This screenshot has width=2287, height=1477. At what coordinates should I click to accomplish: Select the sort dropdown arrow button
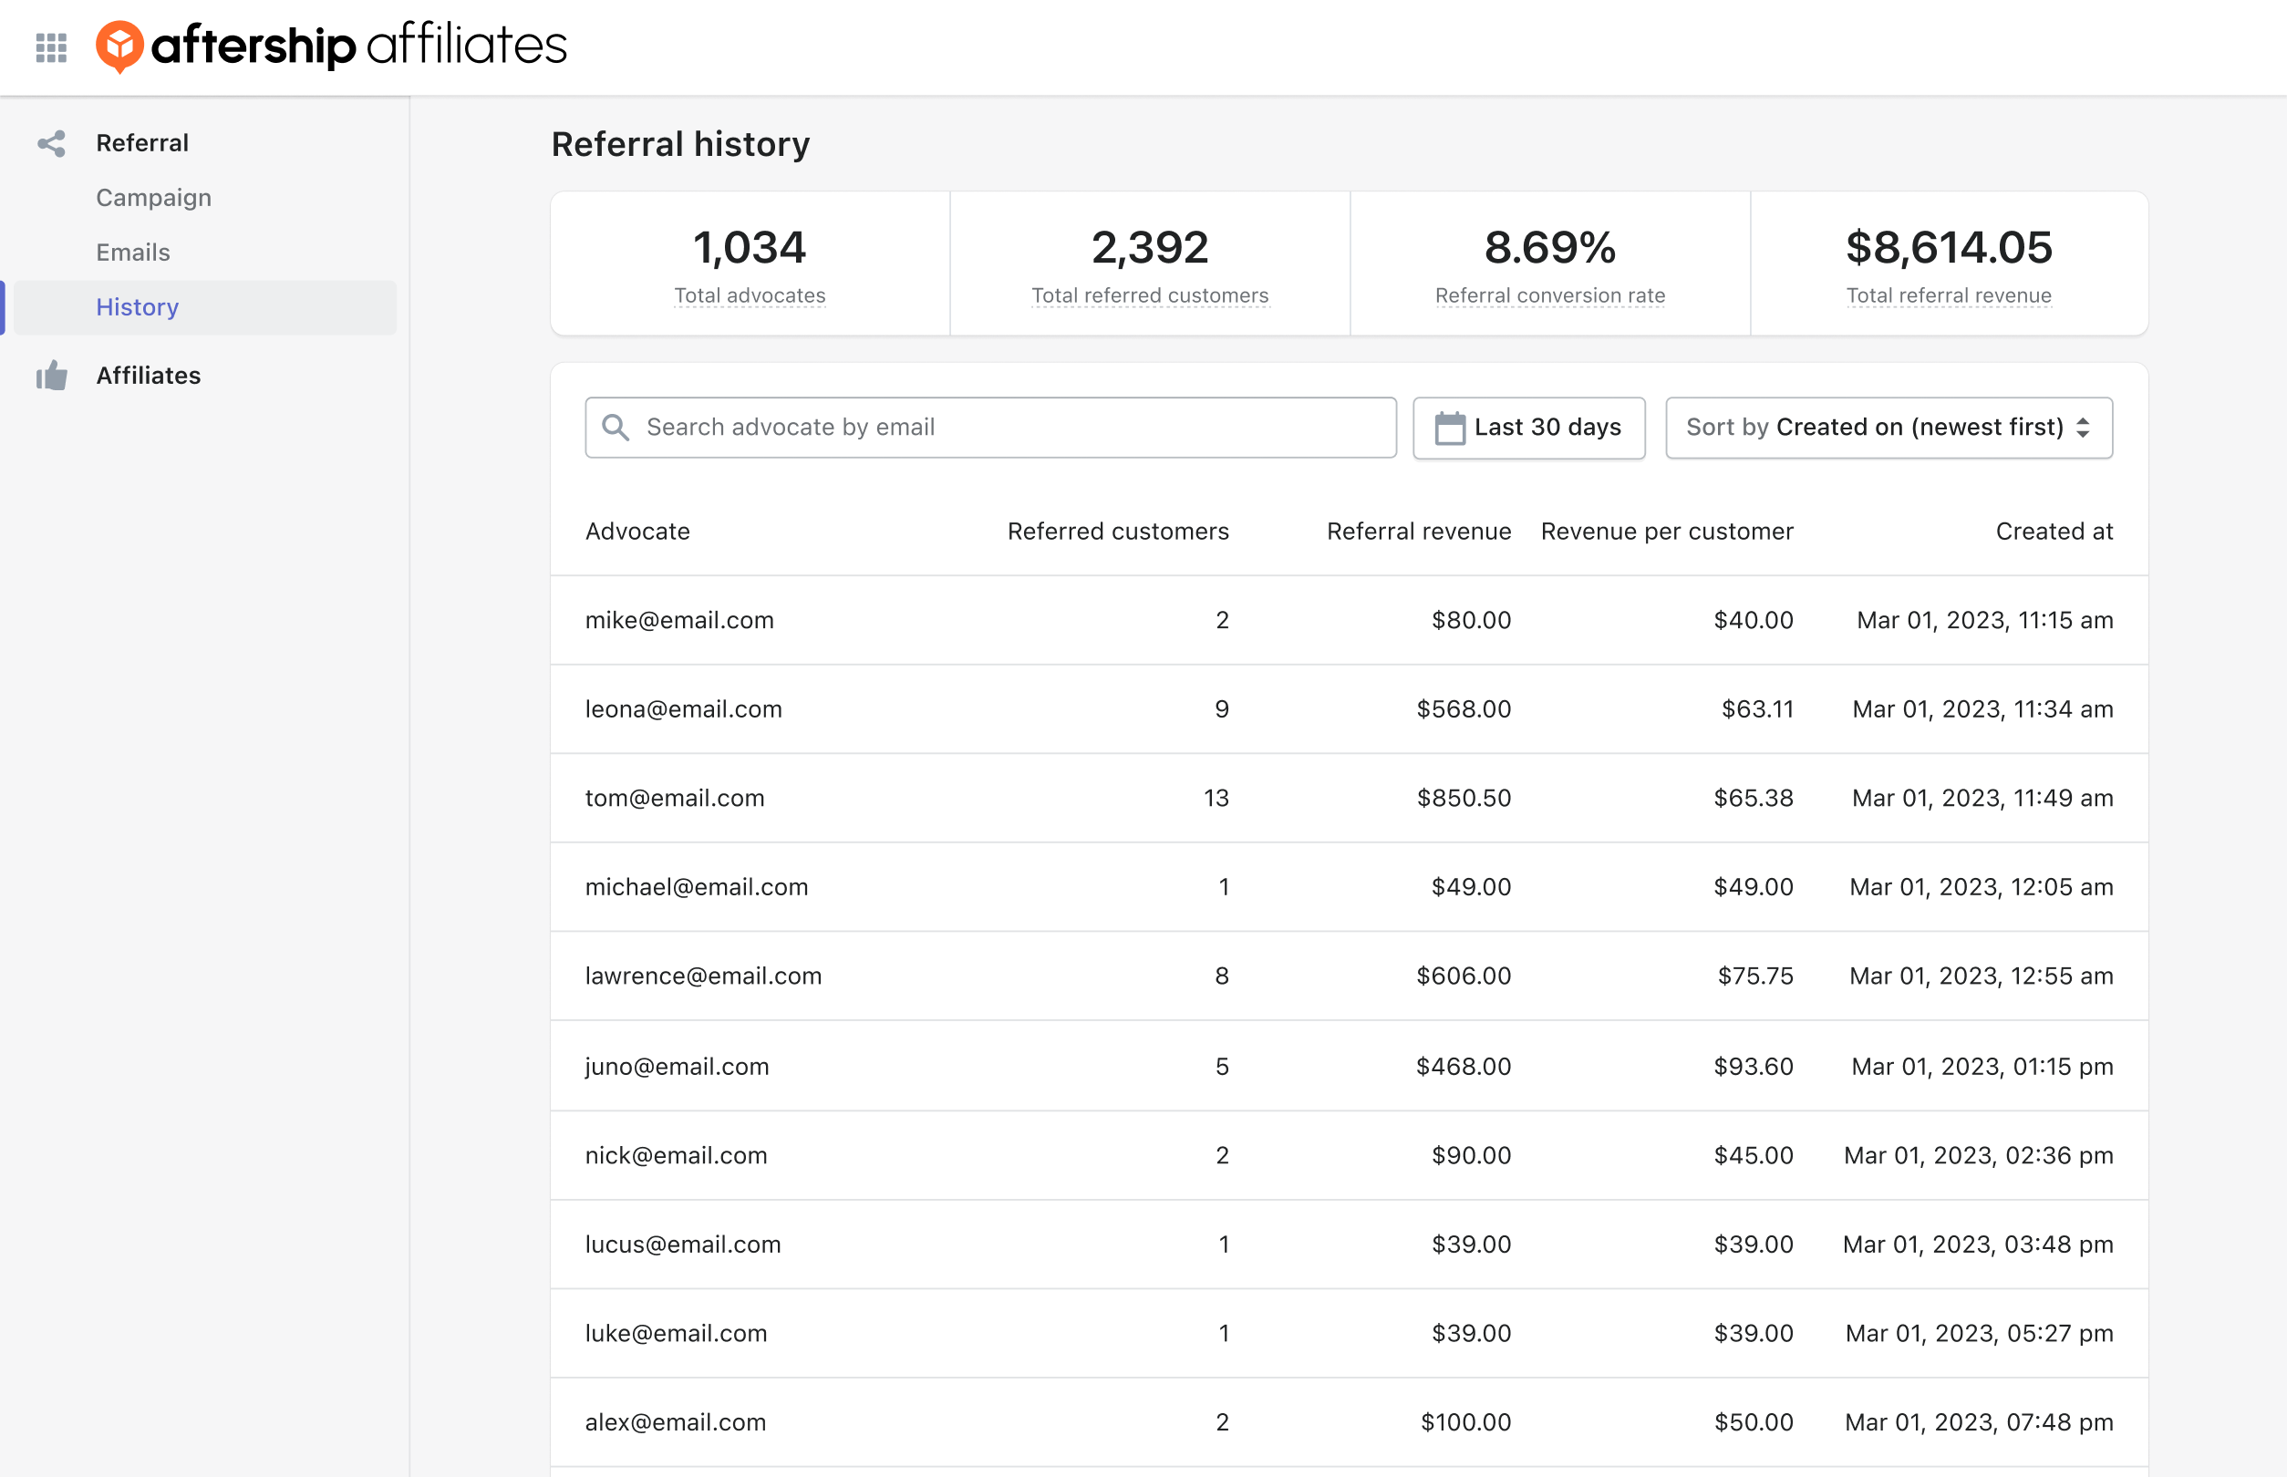coord(2088,427)
